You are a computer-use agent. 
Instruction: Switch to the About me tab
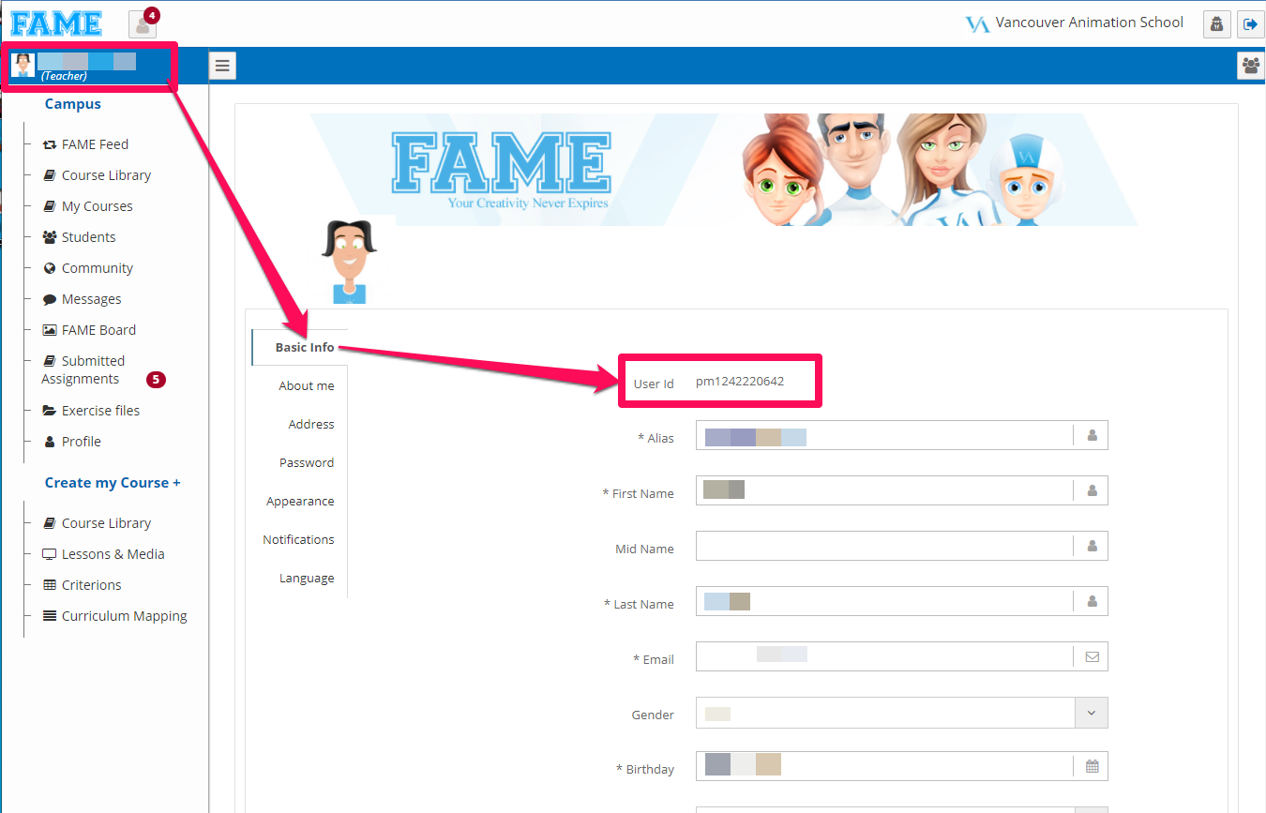pos(306,385)
